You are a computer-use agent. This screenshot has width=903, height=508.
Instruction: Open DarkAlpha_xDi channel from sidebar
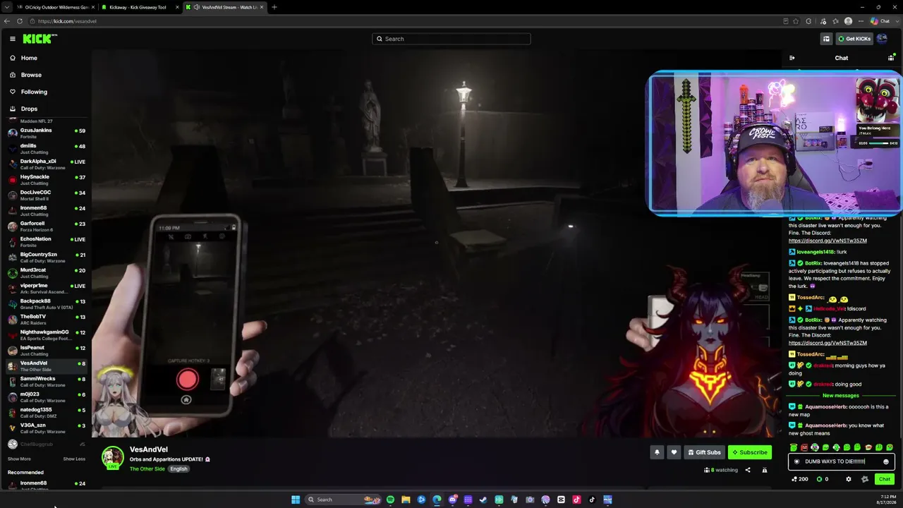(x=47, y=164)
